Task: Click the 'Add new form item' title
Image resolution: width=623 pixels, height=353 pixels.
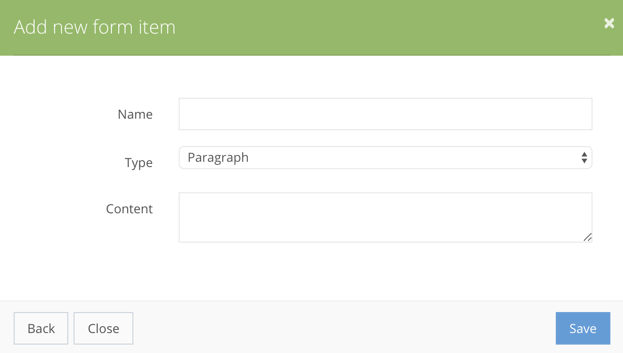Action: pos(95,26)
